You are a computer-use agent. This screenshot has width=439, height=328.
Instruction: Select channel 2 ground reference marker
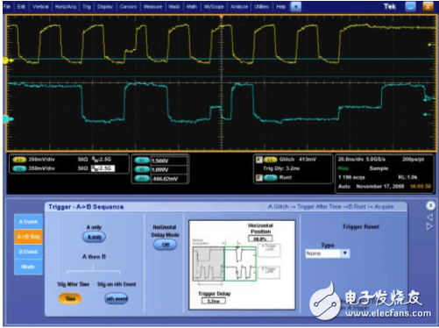pyautogui.click(x=7, y=118)
